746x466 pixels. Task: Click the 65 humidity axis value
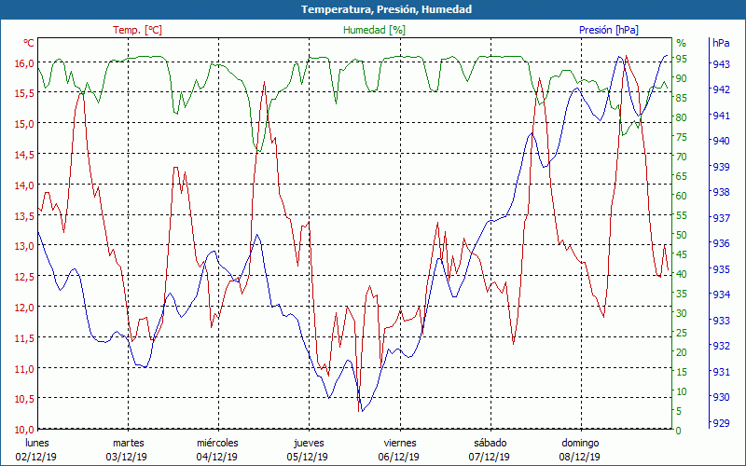[682, 176]
